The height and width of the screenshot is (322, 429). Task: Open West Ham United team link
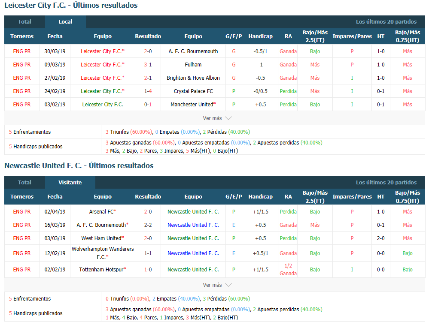pos(103,238)
